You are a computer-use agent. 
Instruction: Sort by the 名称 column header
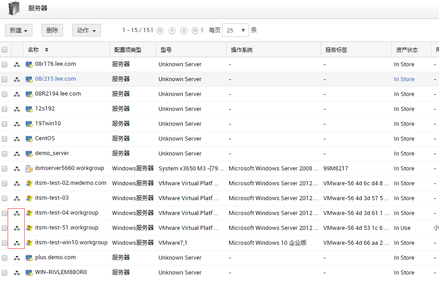tap(34, 50)
